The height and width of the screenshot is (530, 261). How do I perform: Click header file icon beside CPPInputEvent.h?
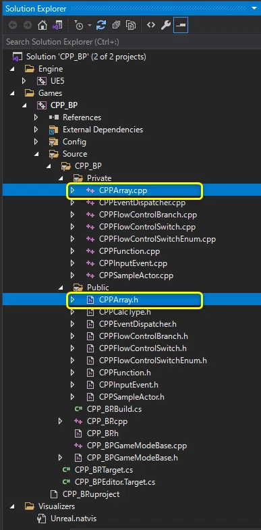pos(90,385)
